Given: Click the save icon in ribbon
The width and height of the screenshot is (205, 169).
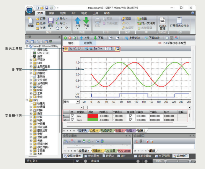Looking at the screenshot, I should tap(51, 21).
